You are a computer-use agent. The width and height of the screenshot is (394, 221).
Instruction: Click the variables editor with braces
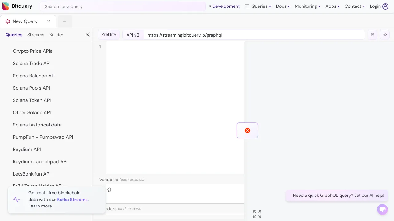175,193
